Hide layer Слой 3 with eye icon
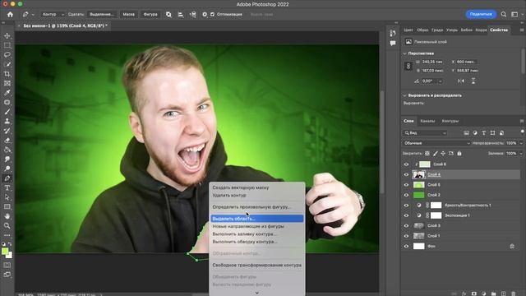Screen dimensions: 526x296 click(x=406, y=225)
